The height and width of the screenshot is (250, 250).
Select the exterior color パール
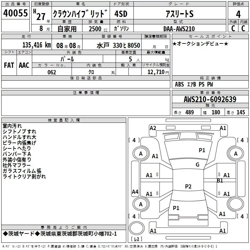[67, 59]
